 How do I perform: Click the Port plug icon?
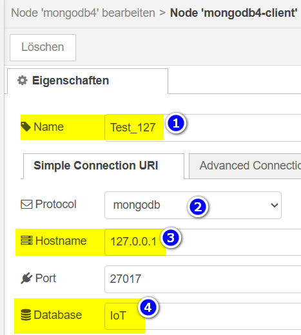click(x=26, y=278)
